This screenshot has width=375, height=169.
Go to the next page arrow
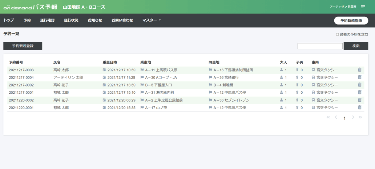click(353, 117)
